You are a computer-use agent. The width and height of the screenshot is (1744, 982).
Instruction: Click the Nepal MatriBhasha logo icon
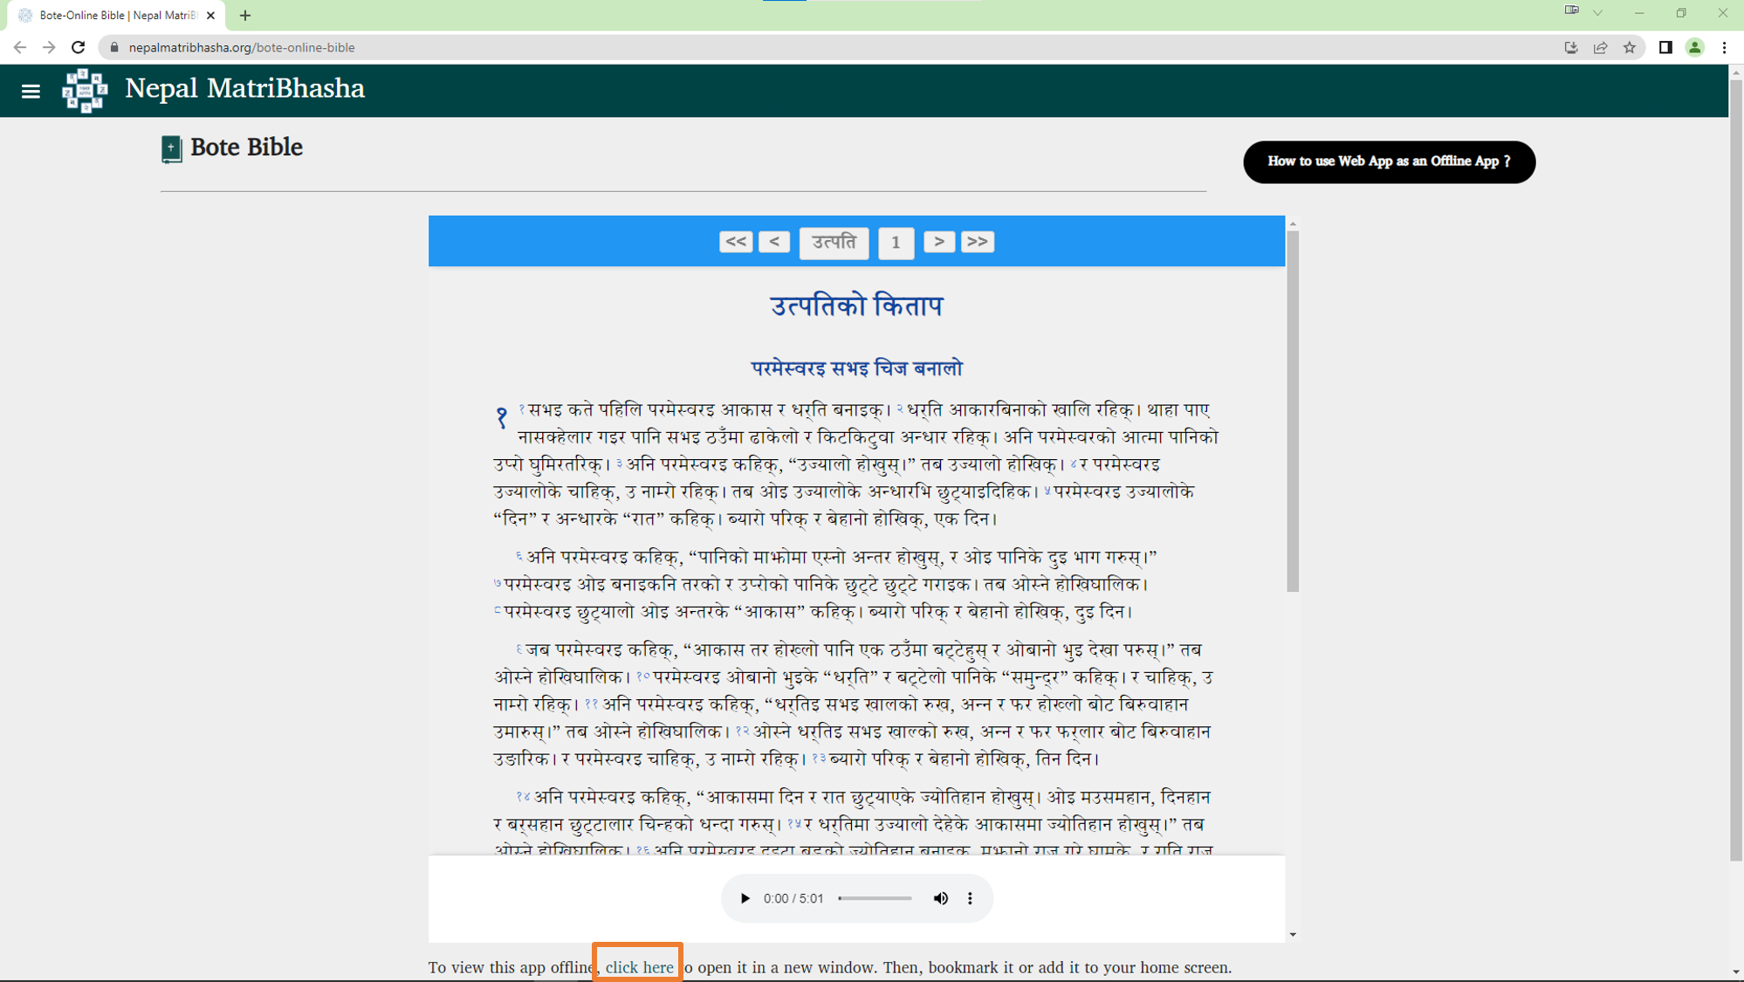click(x=85, y=90)
